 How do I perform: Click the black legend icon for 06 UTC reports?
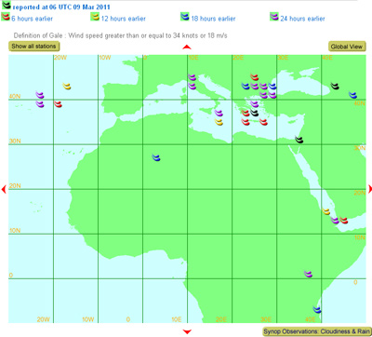[7, 5]
